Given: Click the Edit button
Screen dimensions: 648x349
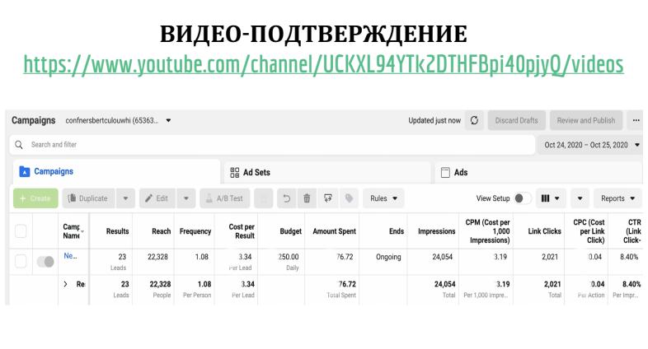Looking at the screenshot, I should tap(157, 198).
